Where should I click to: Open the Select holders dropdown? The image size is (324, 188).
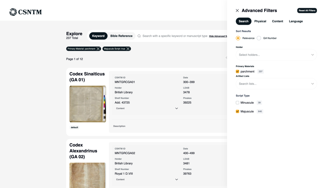pyautogui.click(x=276, y=55)
